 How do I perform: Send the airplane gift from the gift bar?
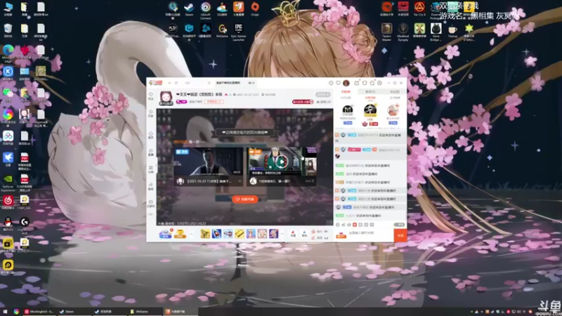[x=228, y=234]
